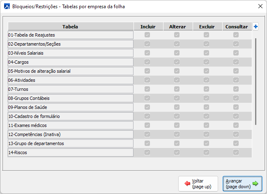Screen dimensions: 267x194
Task: Click the blue plus icon beside Consultar
Action: pos(255,27)
